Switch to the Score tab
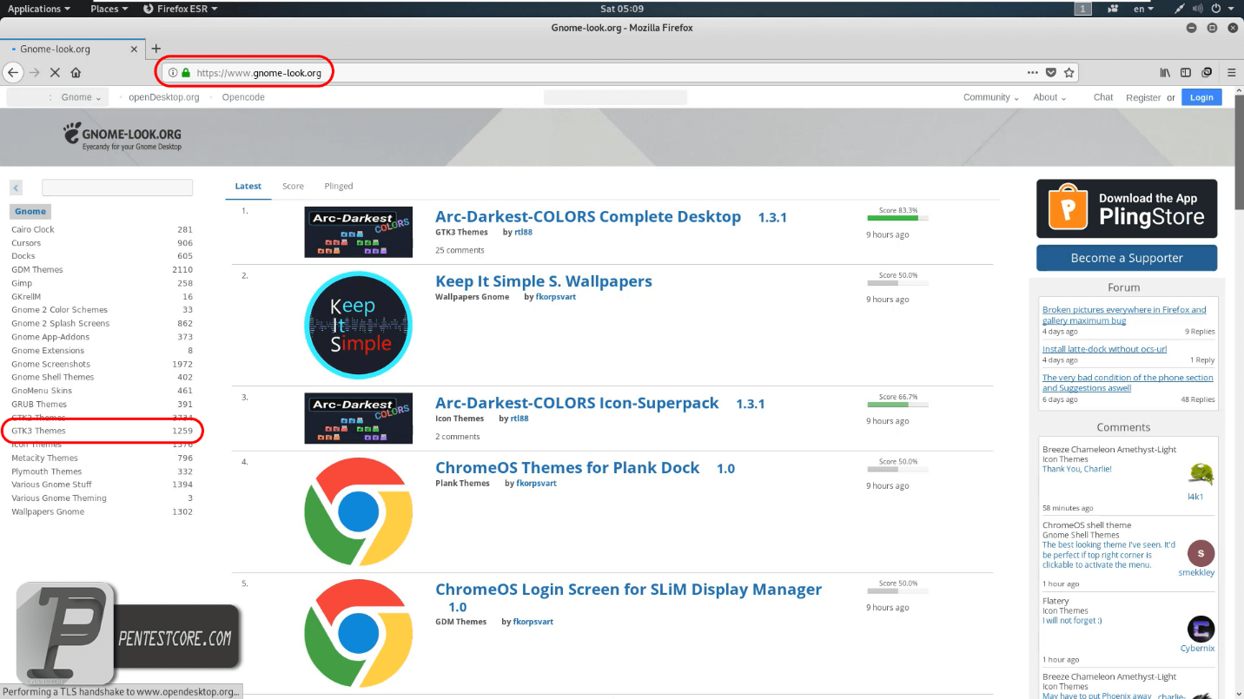The image size is (1244, 699). point(293,186)
